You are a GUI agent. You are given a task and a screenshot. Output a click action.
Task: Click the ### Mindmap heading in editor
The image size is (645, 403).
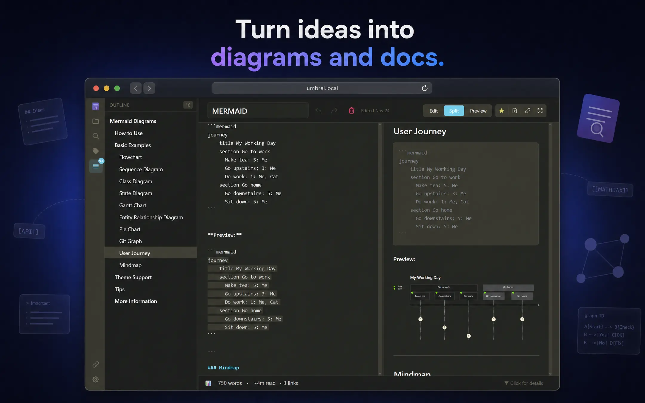(223, 368)
